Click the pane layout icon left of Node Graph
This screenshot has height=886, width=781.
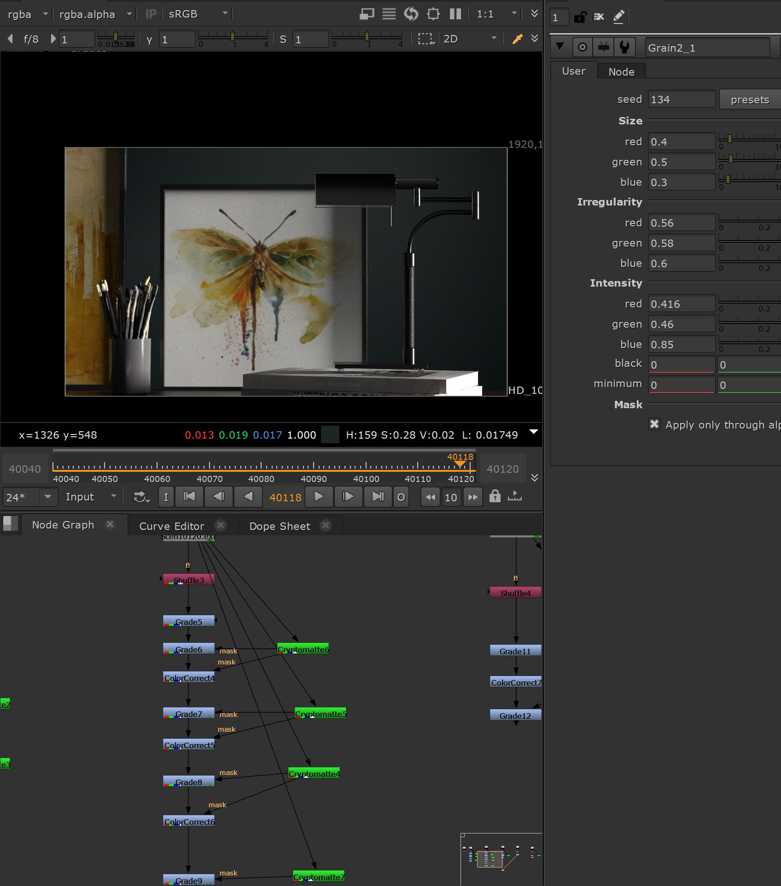coord(11,523)
